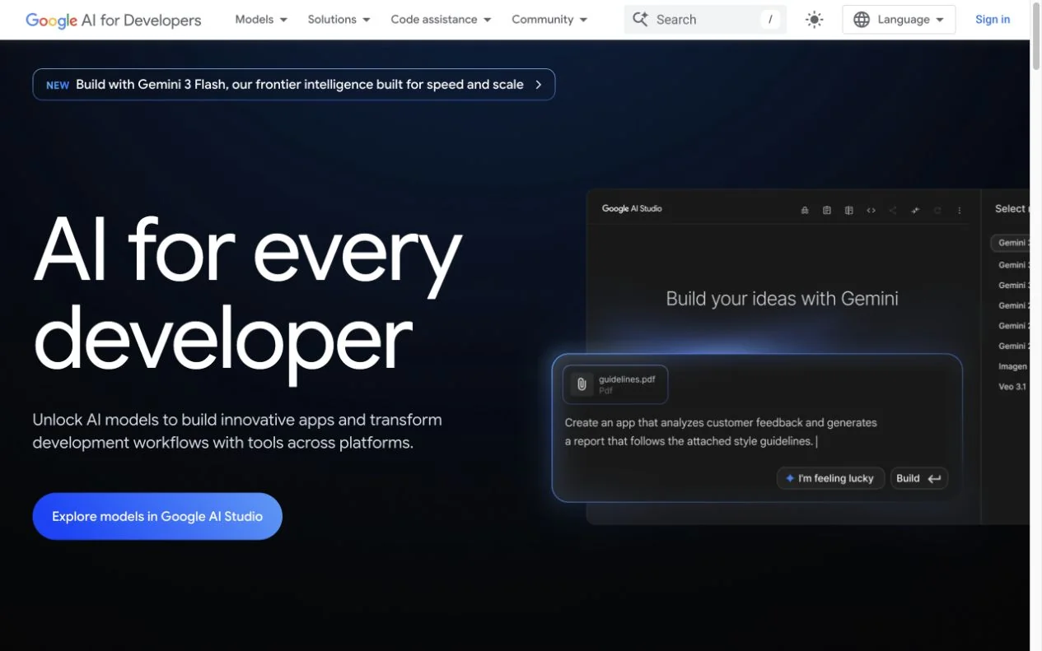
Task: Click the I'm feeling lucky button
Action: click(x=830, y=478)
